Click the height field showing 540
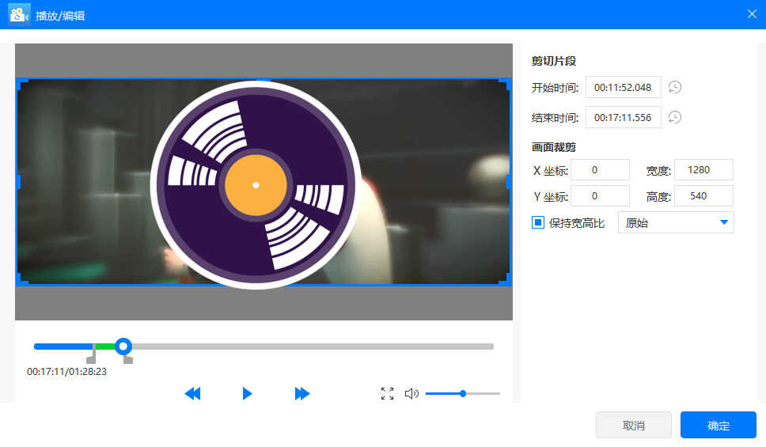This screenshot has width=766, height=447. (x=703, y=196)
